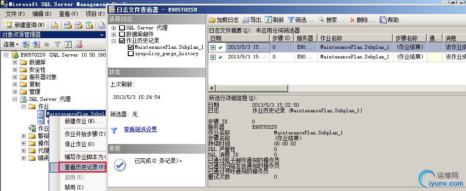Collapse 作业历史记录 in Select Logs
This screenshot has height=191, width=466.
point(114,41)
